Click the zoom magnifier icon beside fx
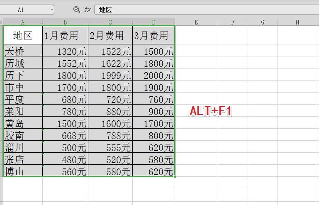Screen dimensions: 319x205 pos(76,10)
